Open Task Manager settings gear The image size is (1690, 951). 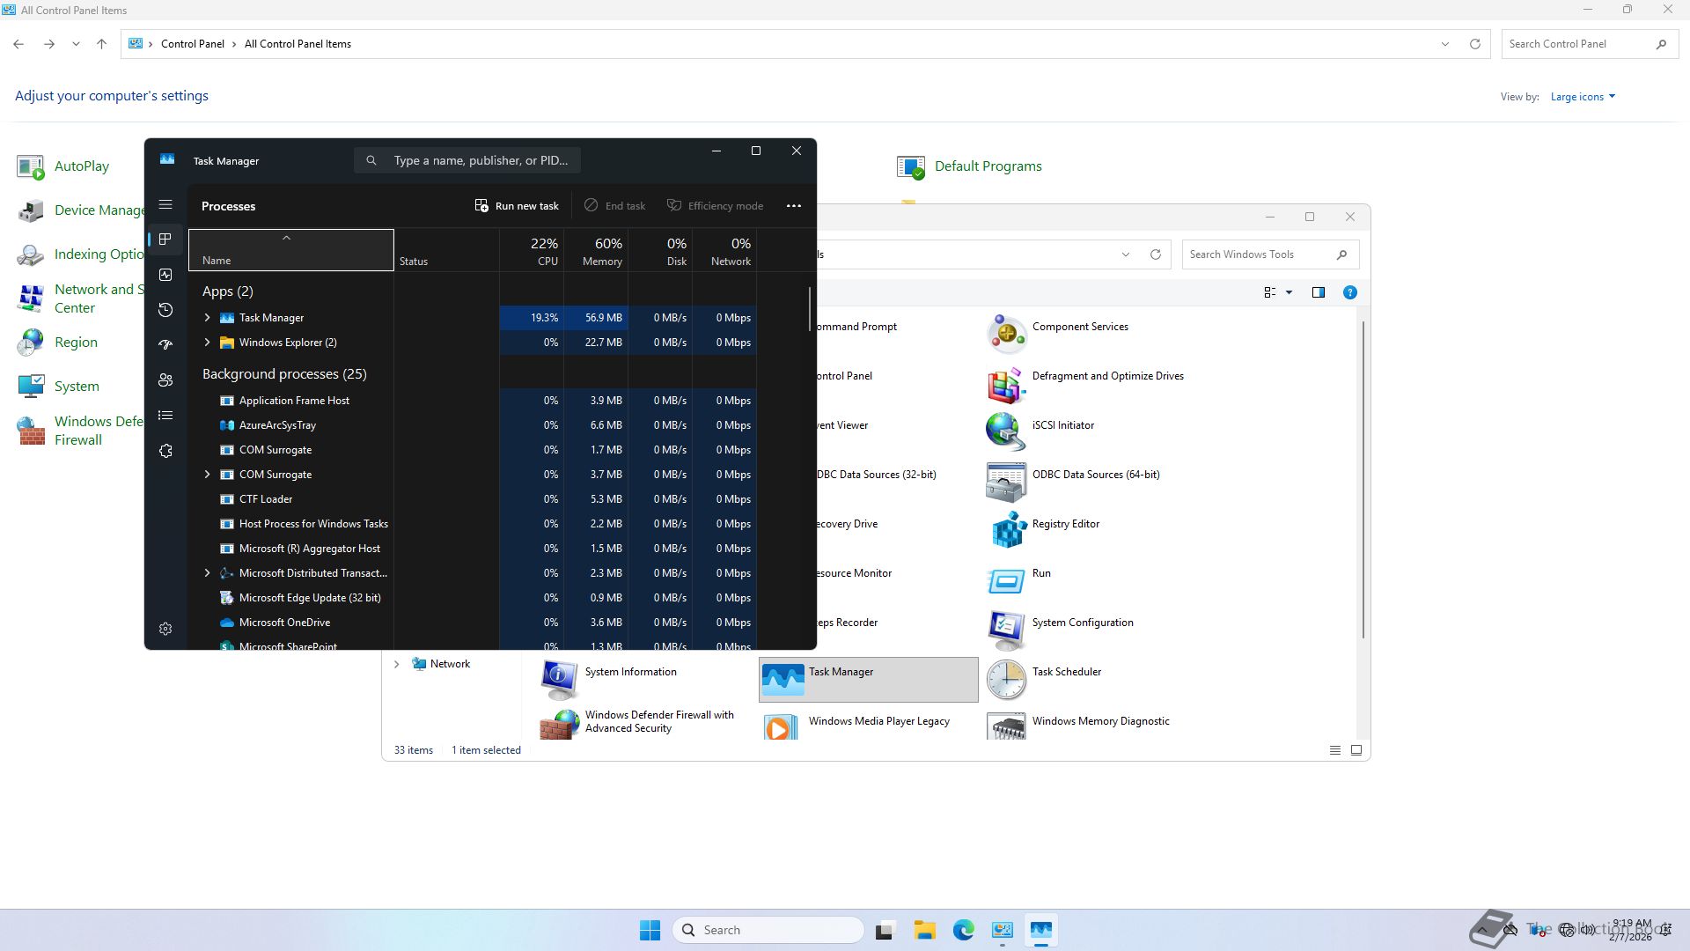tap(165, 629)
